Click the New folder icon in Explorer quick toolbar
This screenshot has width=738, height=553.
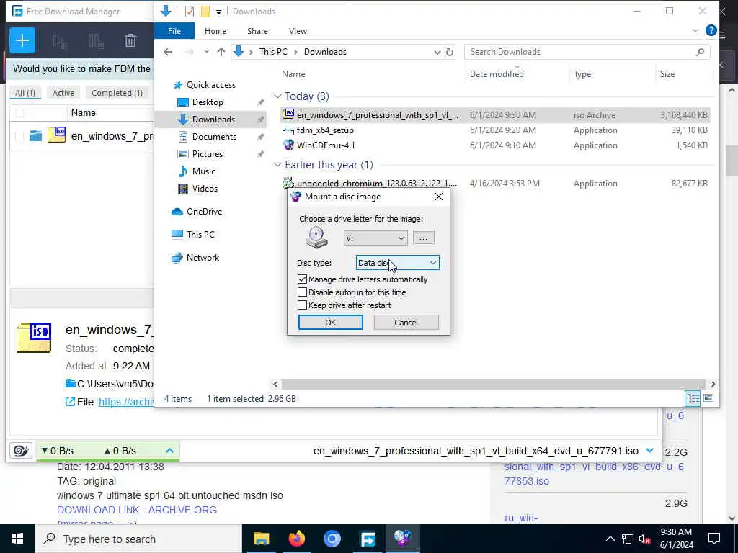coord(205,12)
